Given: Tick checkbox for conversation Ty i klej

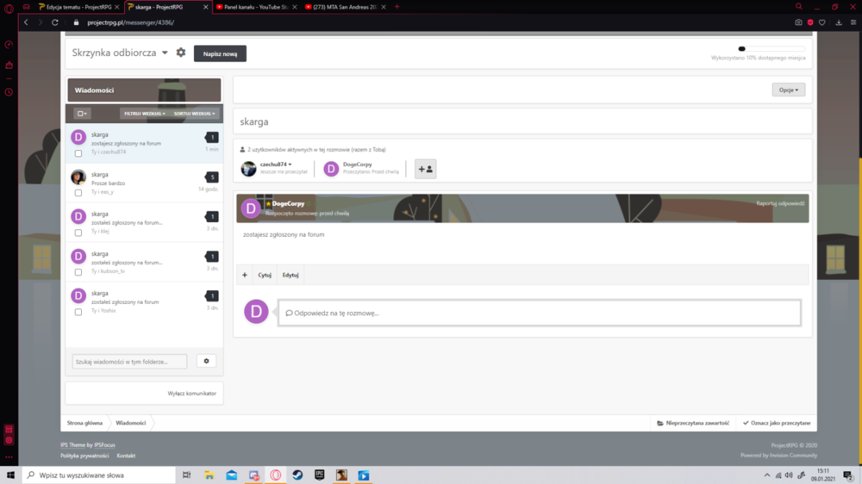Looking at the screenshot, I should pos(78,233).
